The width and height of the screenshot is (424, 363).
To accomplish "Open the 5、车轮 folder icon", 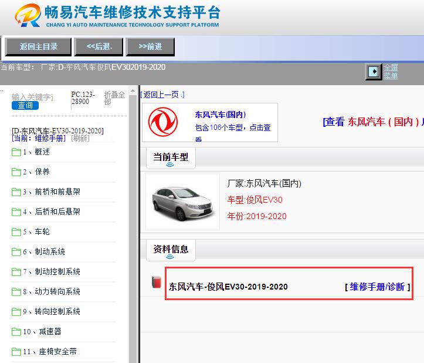I will [x=16, y=232].
